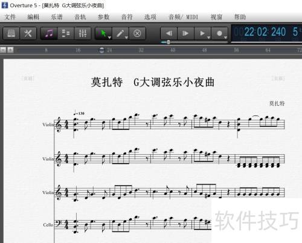Click the left header placeholder text
302x243 pixels.
[28, 79]
